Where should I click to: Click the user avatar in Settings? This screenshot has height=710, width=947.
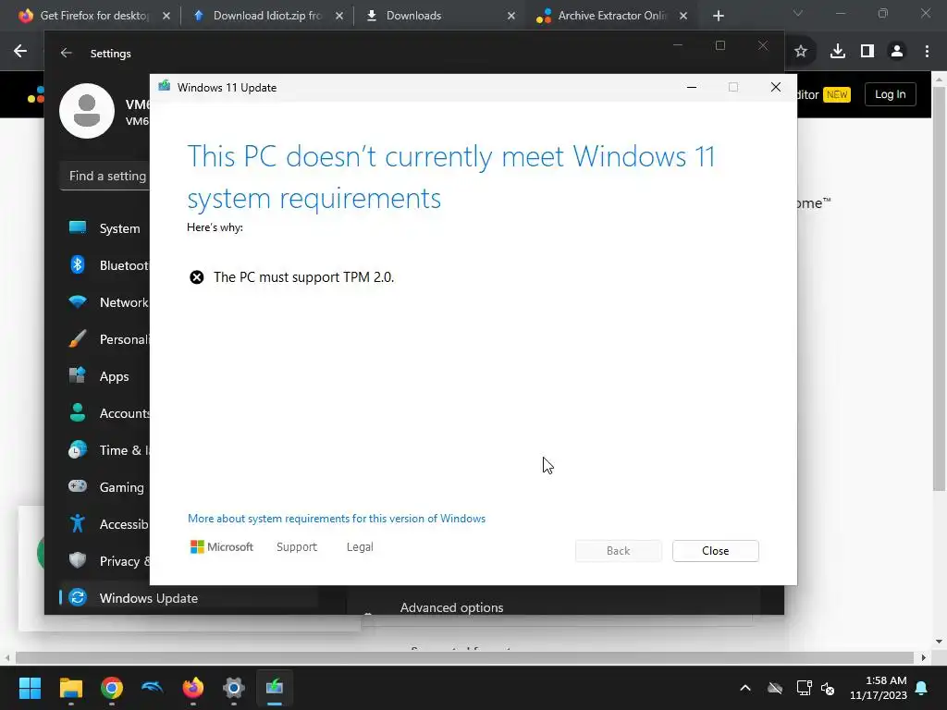87,111
